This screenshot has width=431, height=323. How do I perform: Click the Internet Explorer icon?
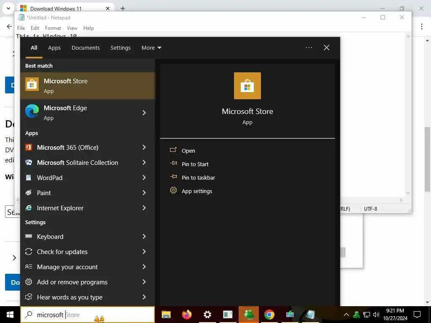(29, 208)
